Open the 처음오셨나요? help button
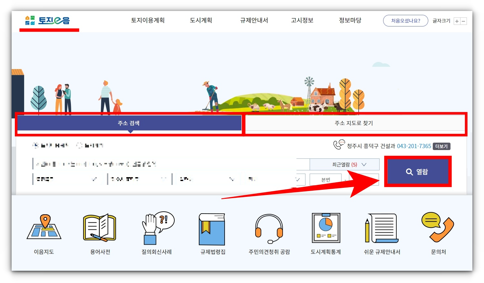Image resolution: width=484 pixels, height=283 pixels. 405,21
